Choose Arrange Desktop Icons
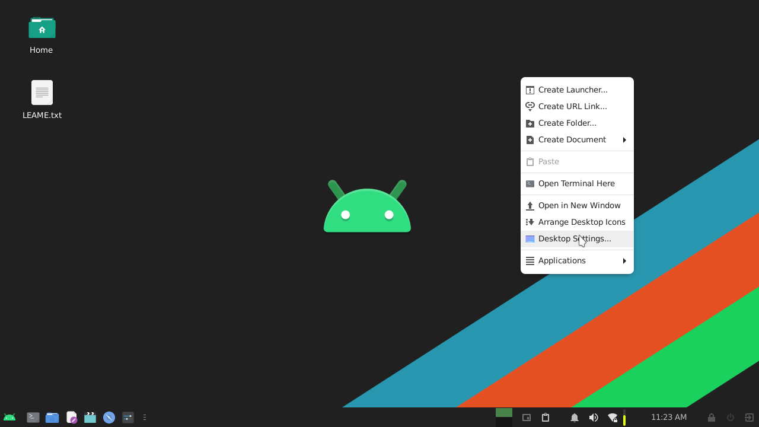This screenshot has height=427, width=759. coord(577,222)
